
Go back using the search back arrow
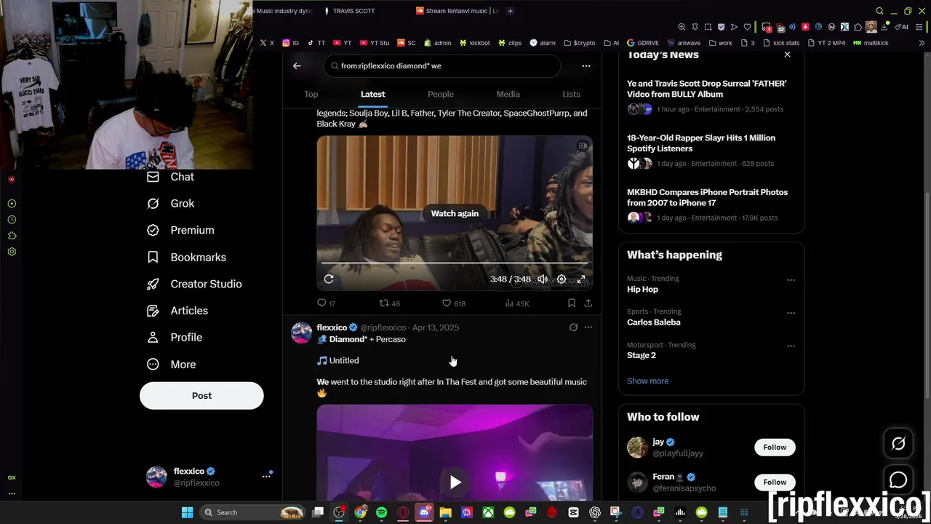pos(297,65)
